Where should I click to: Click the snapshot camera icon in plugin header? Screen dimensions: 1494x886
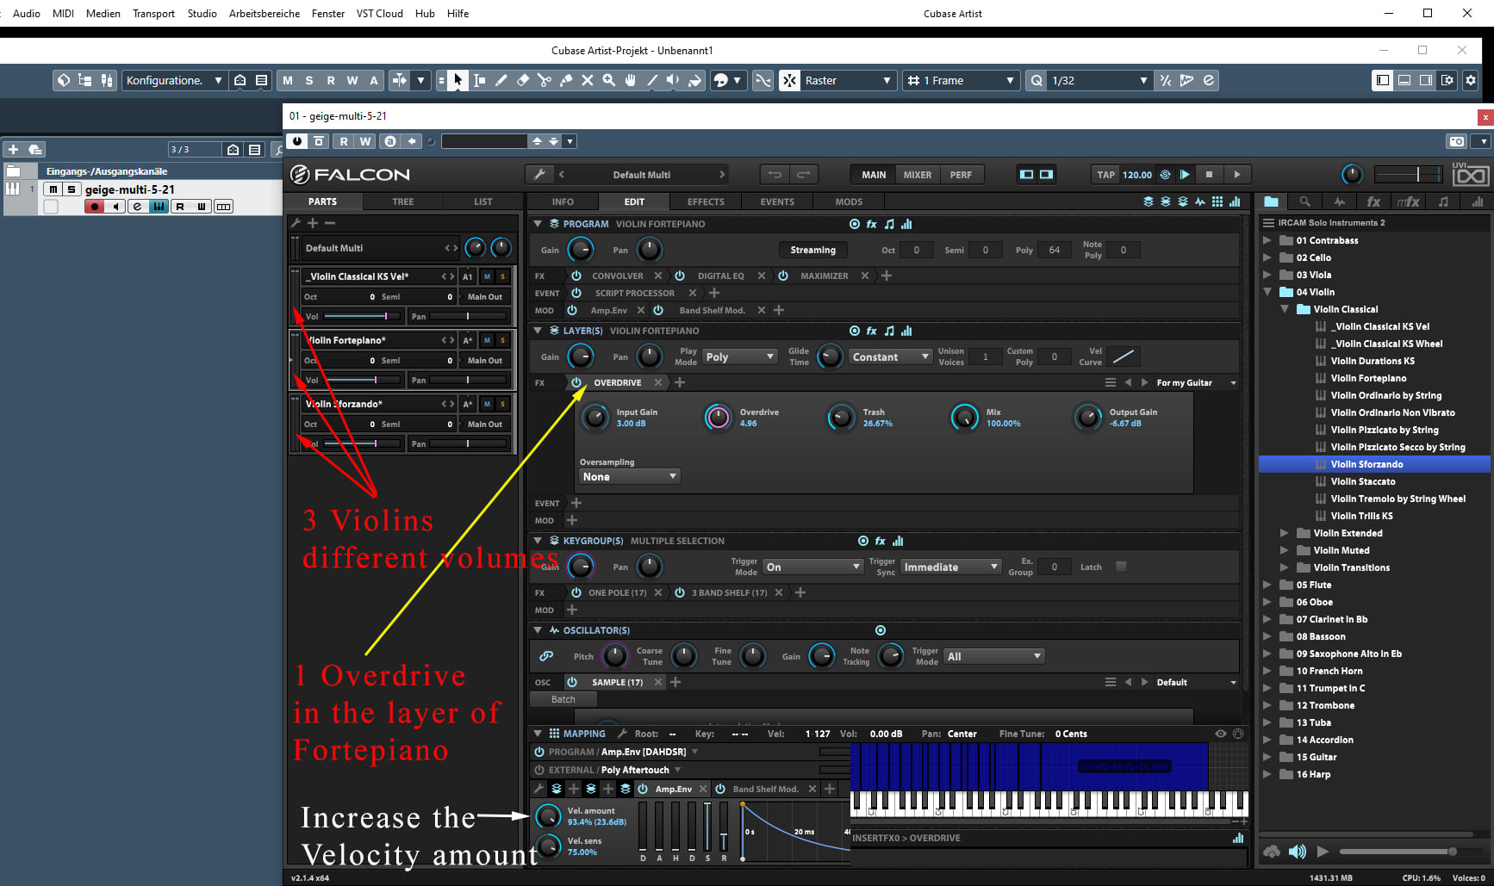(x=1456, y=141)
